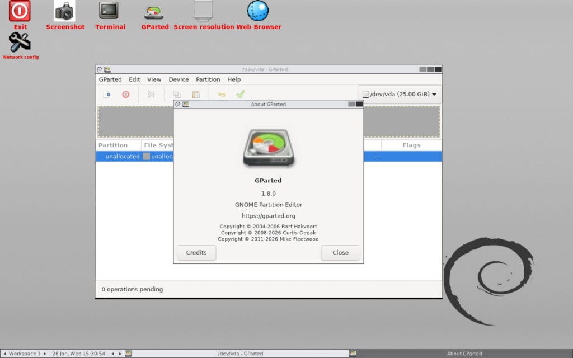Image resolution: width=573 pixels, height=358 pixels.
Task: Open the gparted.org website link
Action: pos(269,215)
